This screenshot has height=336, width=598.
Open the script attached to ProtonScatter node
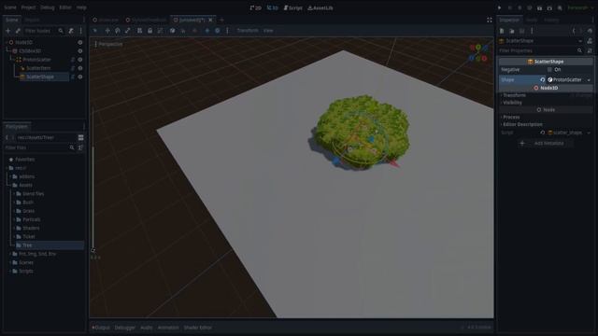point(73,60)
